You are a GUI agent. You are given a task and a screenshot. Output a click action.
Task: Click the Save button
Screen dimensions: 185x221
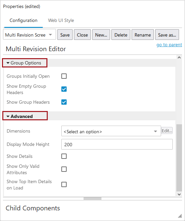click(x=65, y=35)
